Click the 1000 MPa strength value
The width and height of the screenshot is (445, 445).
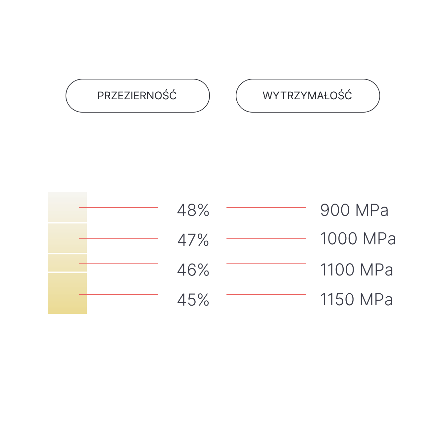pyautogui.click(x=358, y=239)
